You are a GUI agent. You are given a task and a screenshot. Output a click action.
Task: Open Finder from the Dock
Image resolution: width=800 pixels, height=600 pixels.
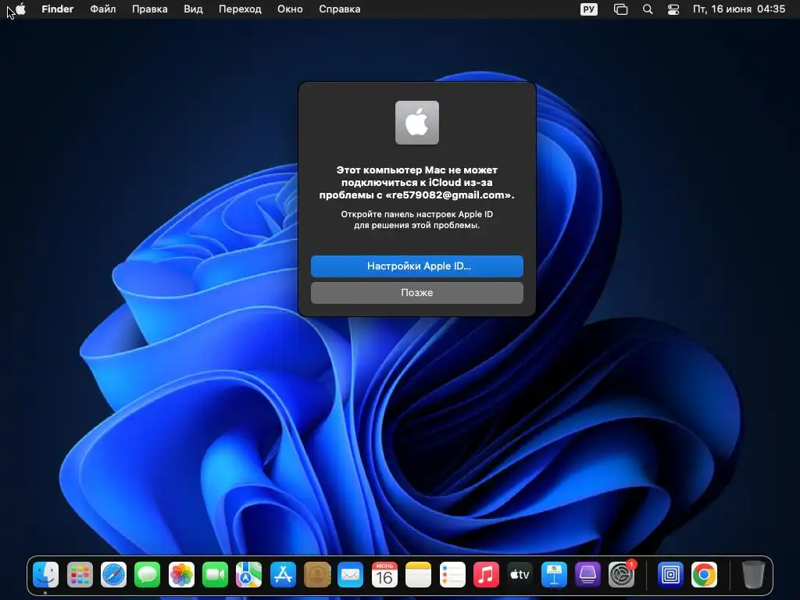pos(46,574)
